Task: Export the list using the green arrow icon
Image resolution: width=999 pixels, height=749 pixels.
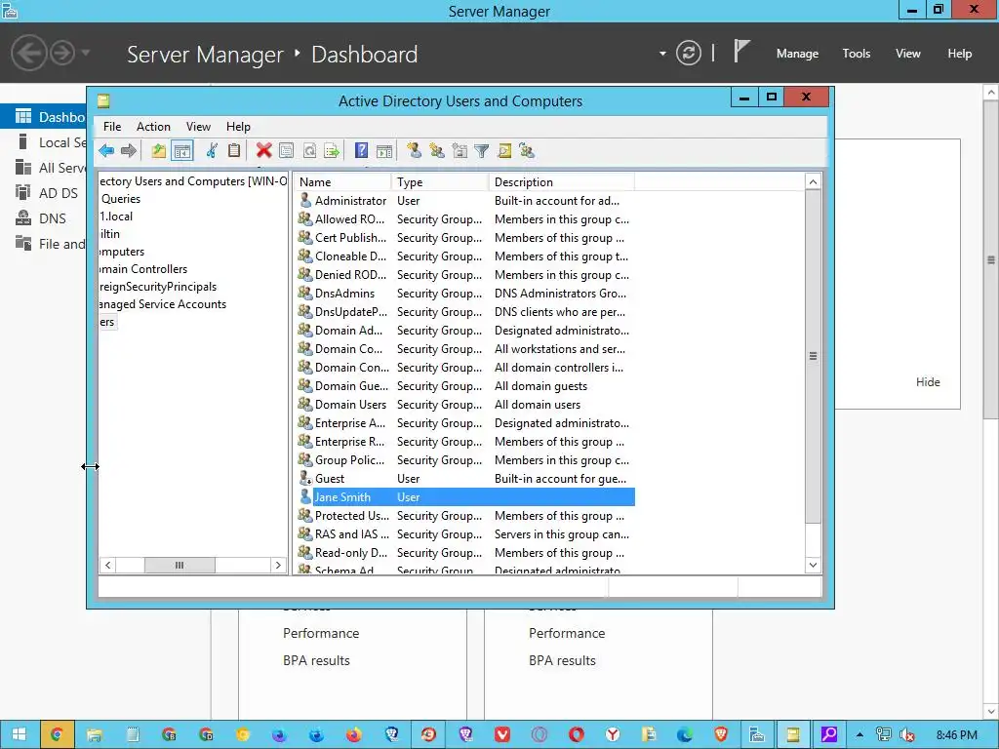Action: (x=332, y=151)
